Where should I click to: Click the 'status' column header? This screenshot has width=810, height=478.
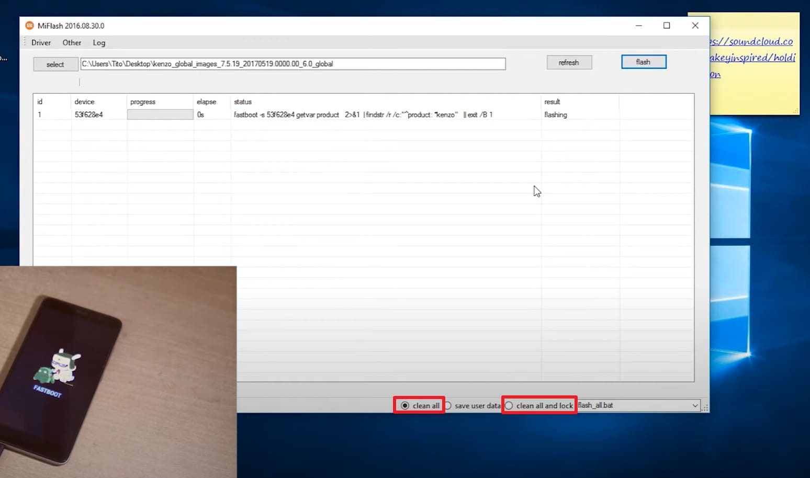pyautogui.click(x=386, y=101)
